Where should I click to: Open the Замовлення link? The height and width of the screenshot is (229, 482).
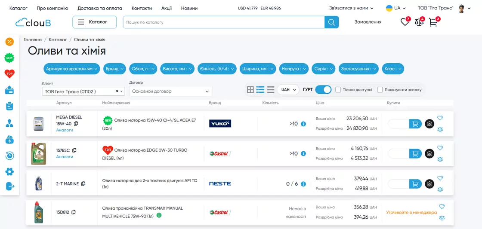pyautogui.click(x=368, y=22)
